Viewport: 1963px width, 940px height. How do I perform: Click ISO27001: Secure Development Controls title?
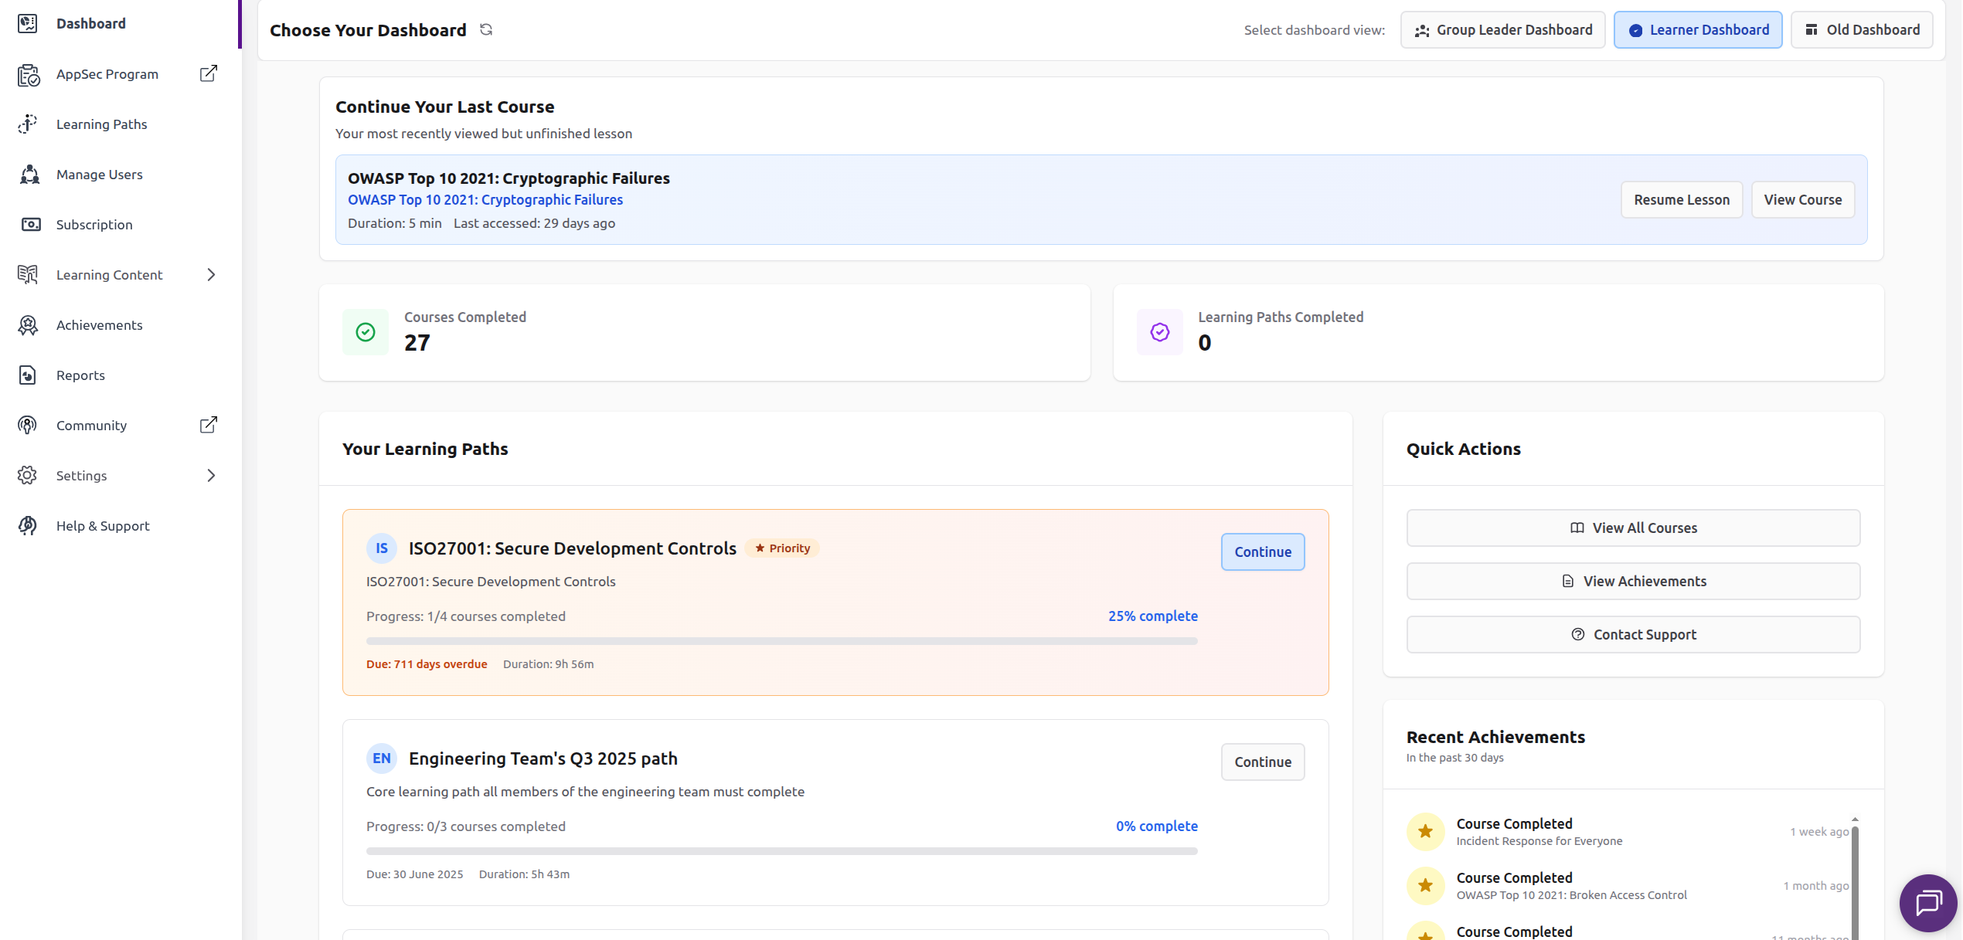tap(572, 548)
